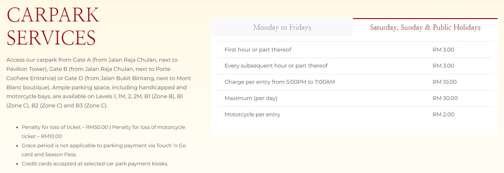
Task: Click RM50.00 penalty amount text
Action: (x=97, y=127)
